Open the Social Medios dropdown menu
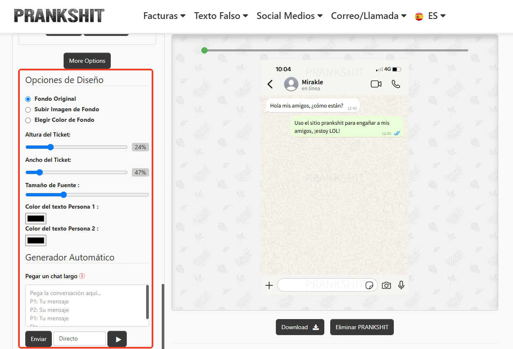 coord(290,16)
